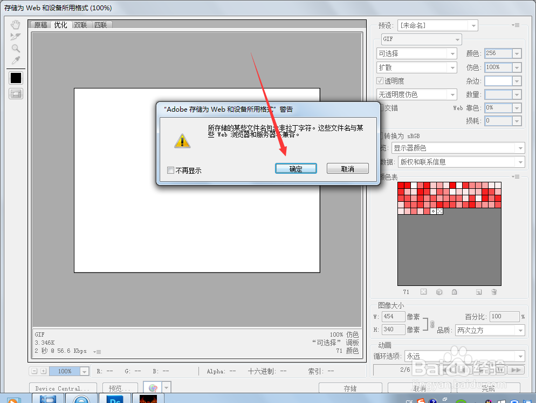Open the optimize panel menu icon
Viewport: 536px width, 403px height.
[x=516, y=25]
